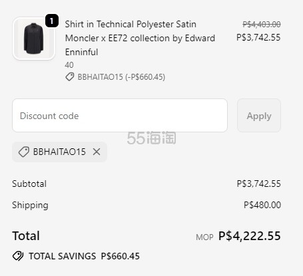Click the MOP currency label

[204, 237]
